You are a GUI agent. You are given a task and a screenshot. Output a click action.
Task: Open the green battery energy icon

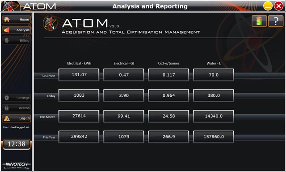pyautogui.click(x=259, y=21)
